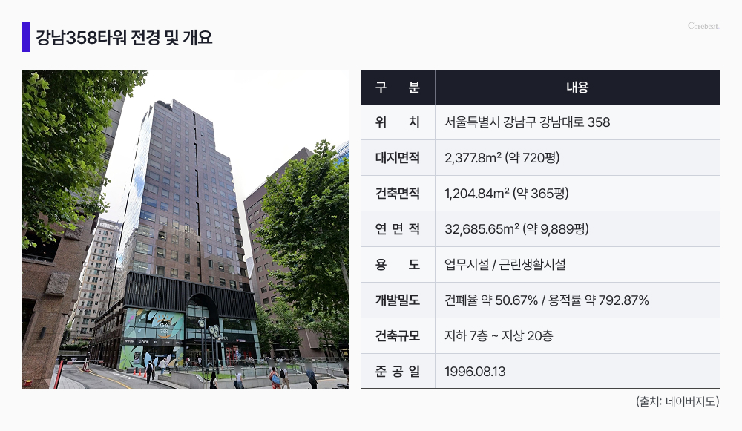742x431 pixels.
Task: Click address 서울특별시 강남구 강남대로 358
Action: pos(527,122)
